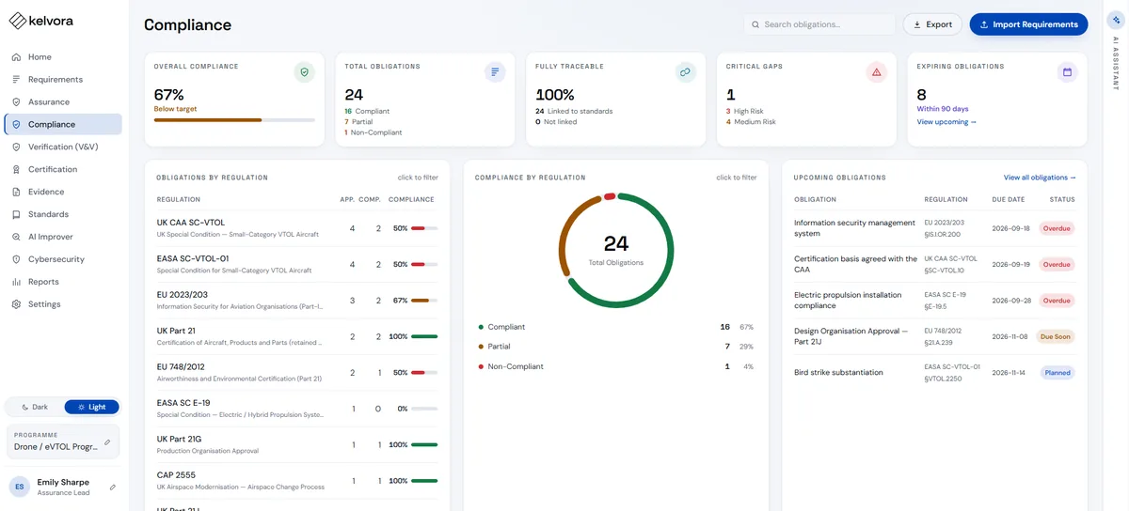
Task: Select the EU 2023/203 regulation row
Action: coord(297,301)
